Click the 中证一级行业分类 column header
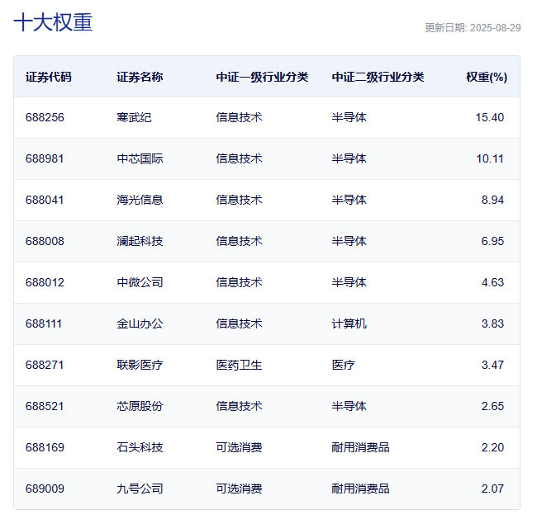 (x=262, y=77)
